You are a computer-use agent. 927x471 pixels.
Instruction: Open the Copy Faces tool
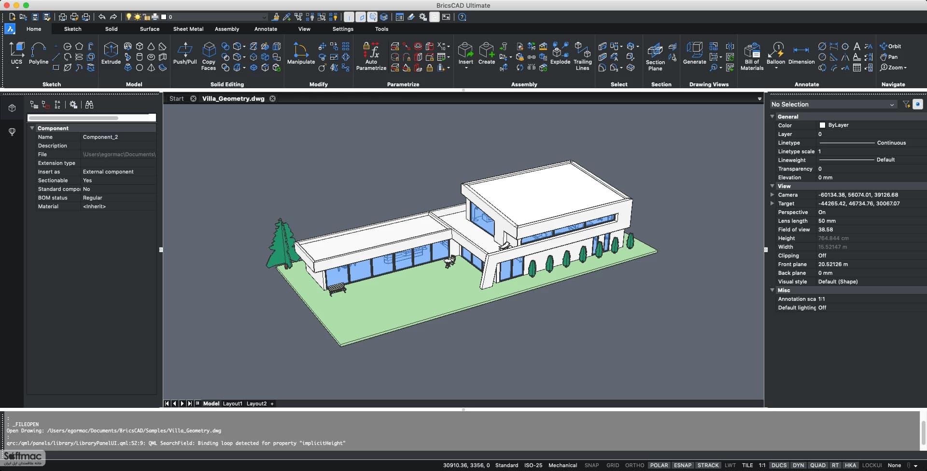[x=209, y=56]
